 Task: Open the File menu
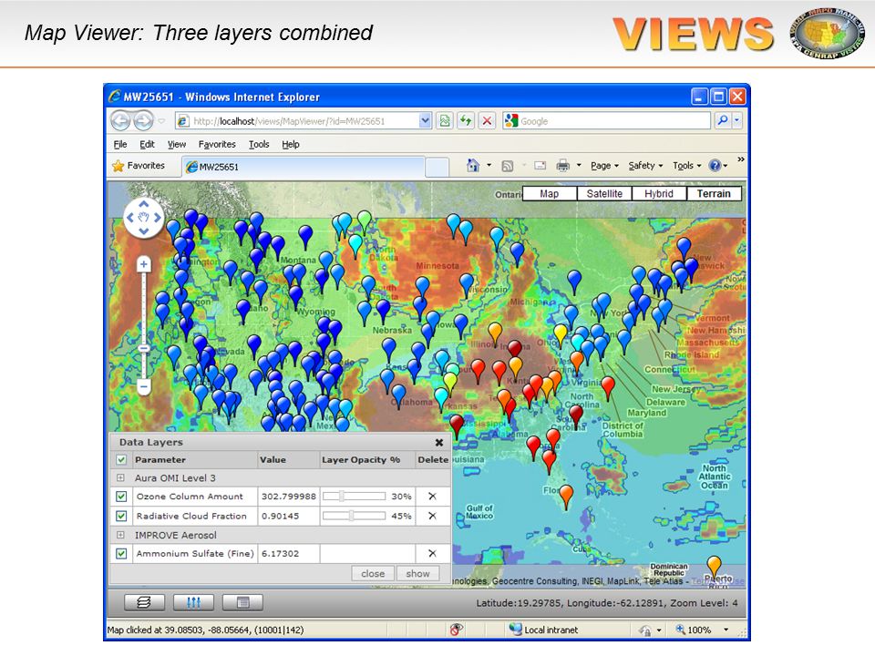(120, 145)
